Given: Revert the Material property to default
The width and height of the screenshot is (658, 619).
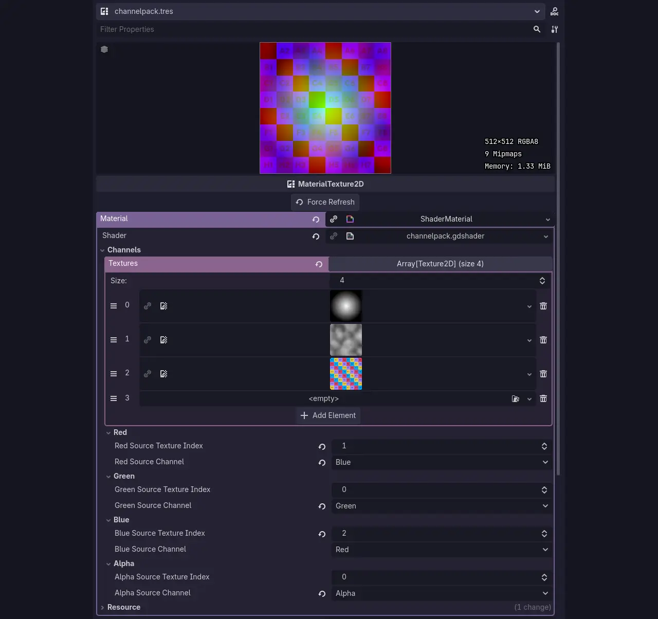Looking at the screenshot, I should 316,220.
